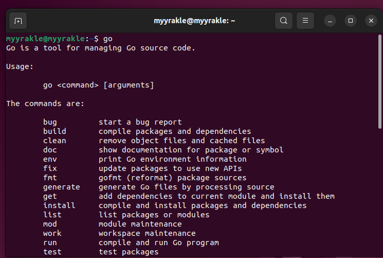This screenshot has width=383, height=258.
Task: Click the search magnifier icon
Action: pos(283,21)
